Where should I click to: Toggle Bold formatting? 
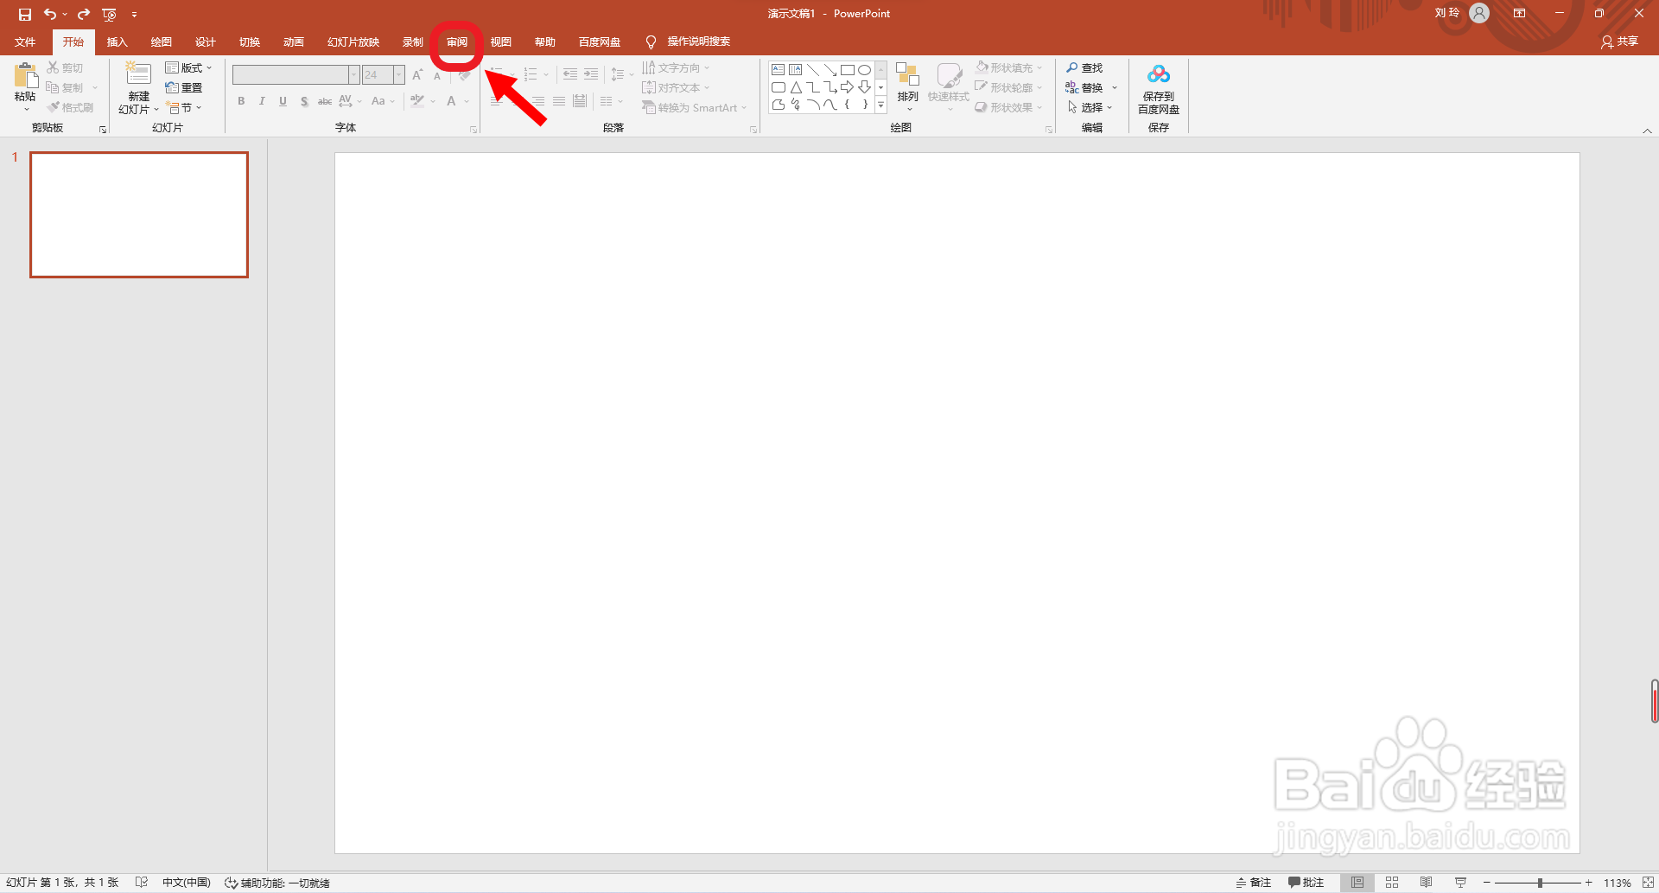pos(241,101)
